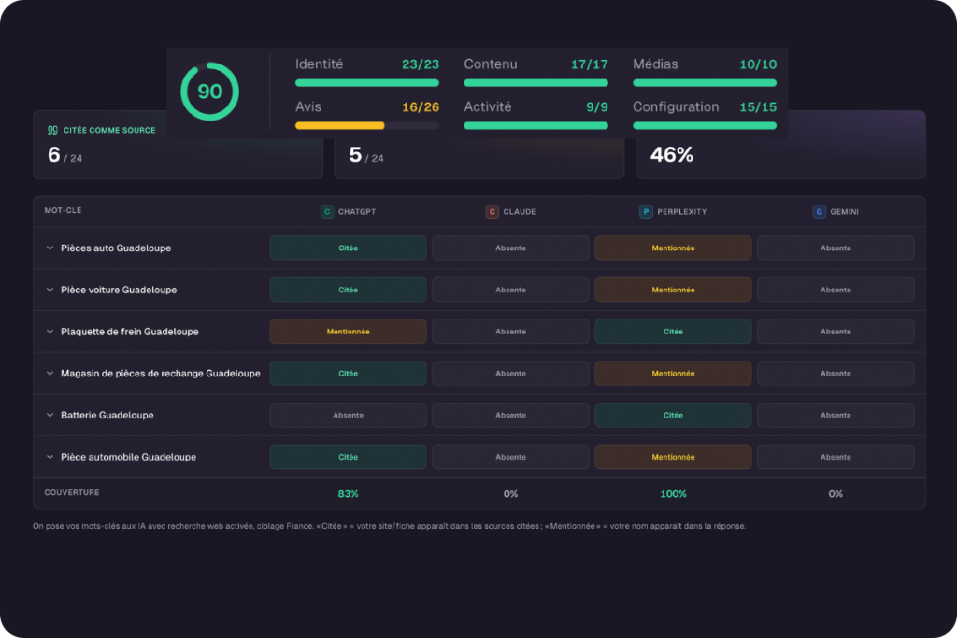Click ChatGPT Mentionnée badge for Plaquette de frein
957x638 pixels.
pos(348,332)
